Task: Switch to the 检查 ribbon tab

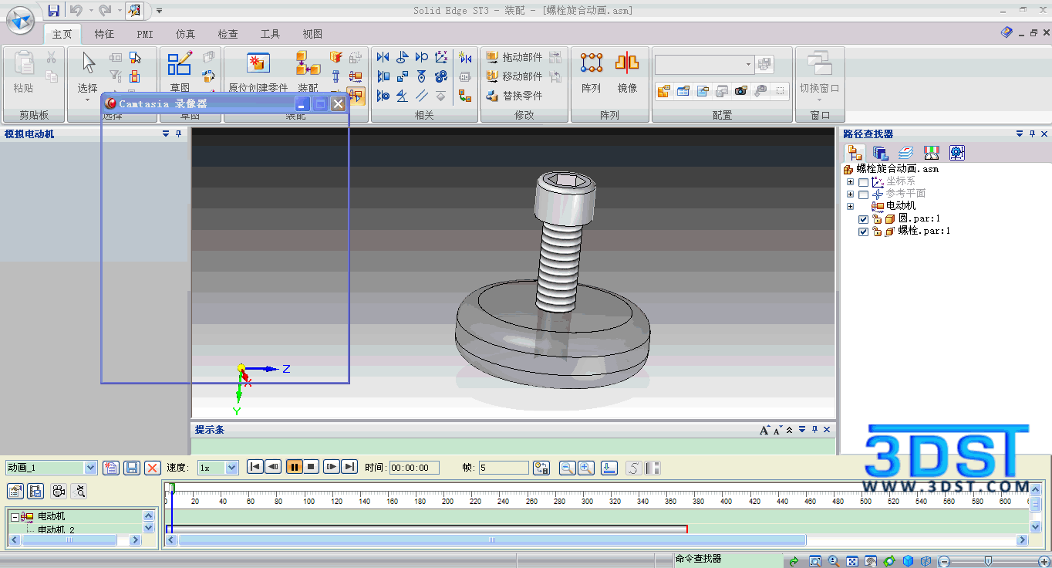Action: tap(228, 34)
